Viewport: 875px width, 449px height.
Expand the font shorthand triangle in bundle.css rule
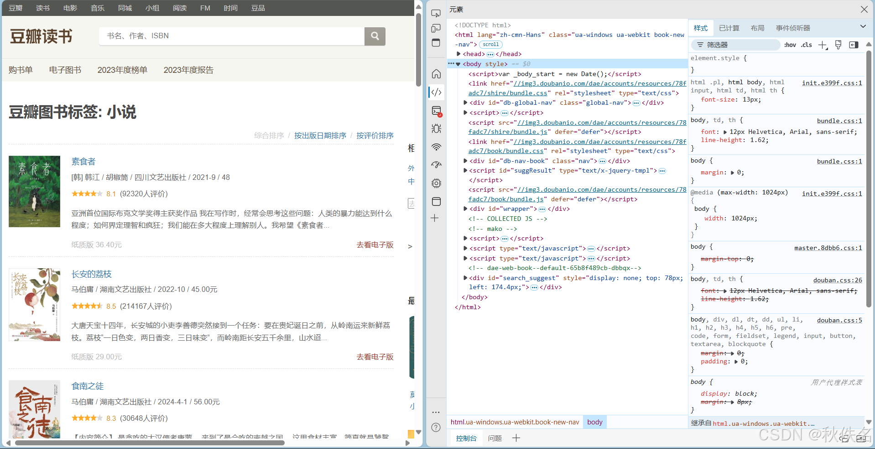(x=725, y=132)
